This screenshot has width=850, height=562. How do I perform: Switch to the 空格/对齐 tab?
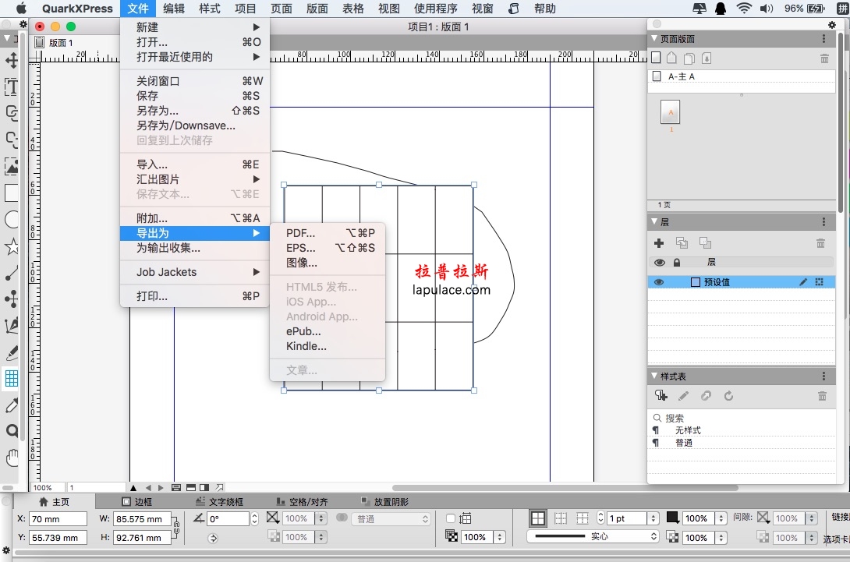pyautogui.click(x=302, y=502)
